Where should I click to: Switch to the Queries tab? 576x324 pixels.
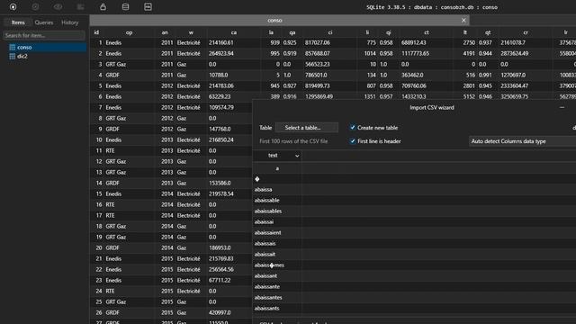tap(44, 22)
